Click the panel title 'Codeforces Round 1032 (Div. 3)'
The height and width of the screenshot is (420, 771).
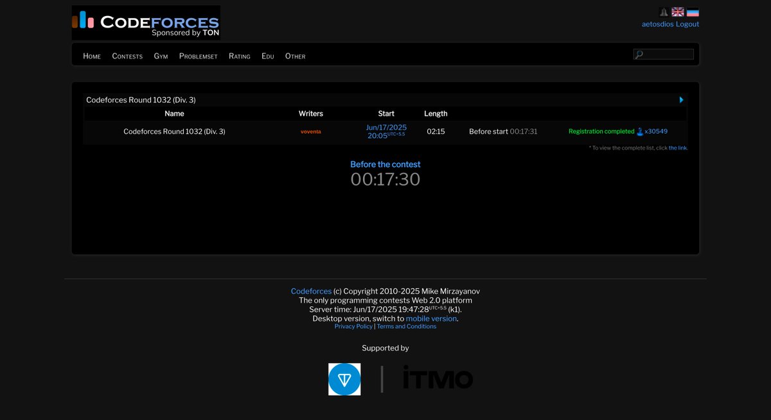[141, 100]
